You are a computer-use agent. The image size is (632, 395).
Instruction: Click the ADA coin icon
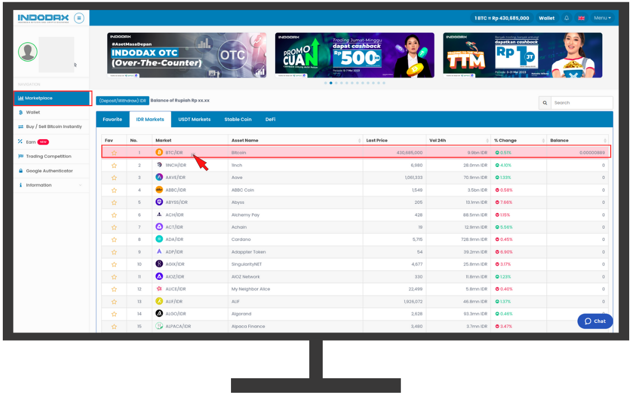[159, 239]
